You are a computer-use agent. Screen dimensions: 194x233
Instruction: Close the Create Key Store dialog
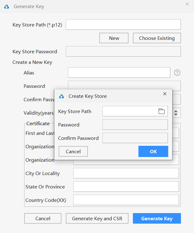(165, 94)
